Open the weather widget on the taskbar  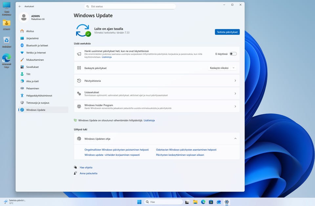(x=15, y=202)
